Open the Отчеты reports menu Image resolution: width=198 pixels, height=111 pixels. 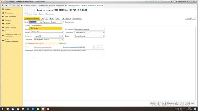77,18
